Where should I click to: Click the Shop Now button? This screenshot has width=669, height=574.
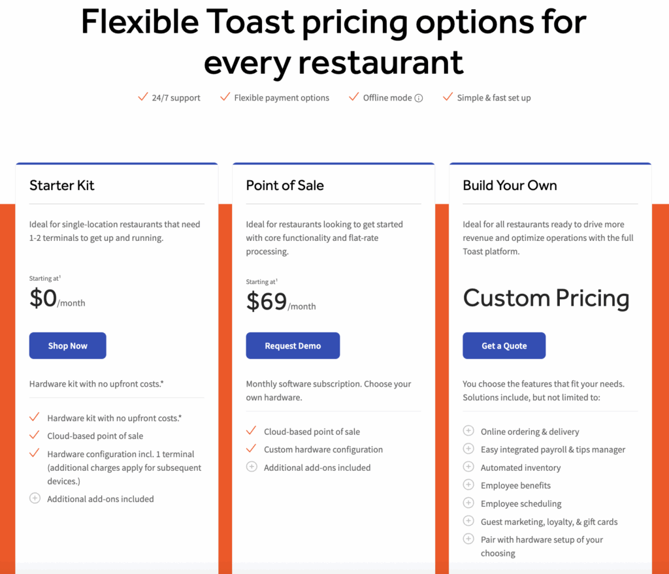pyautogui.click(x=67, y=345)
